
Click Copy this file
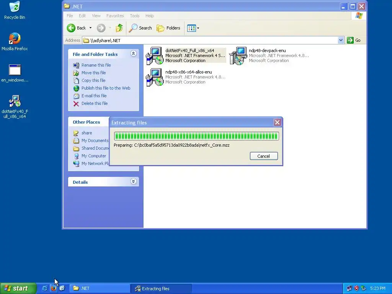coord(93,80)
